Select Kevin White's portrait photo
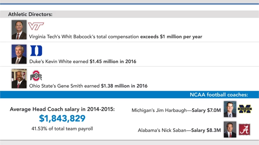Viewport: 259px width, 145px height. pos(19,54)
